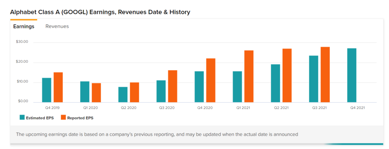Click the Q4 2019 estimated EPS bar
Image resolution: width=389 pixels, height=149 pixels.
47,90
